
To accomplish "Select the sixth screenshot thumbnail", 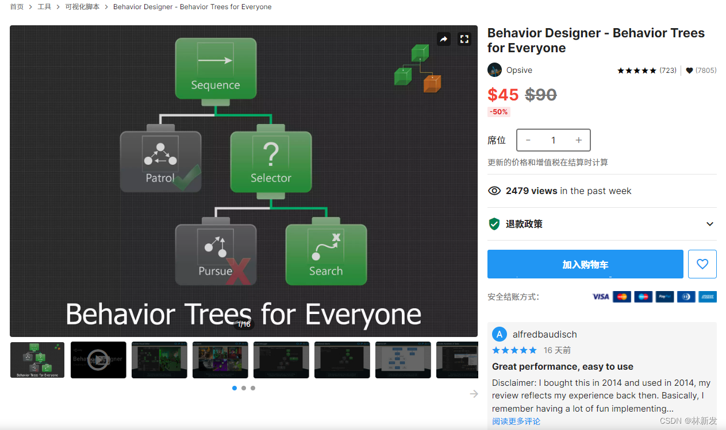I will click(342, 360).
